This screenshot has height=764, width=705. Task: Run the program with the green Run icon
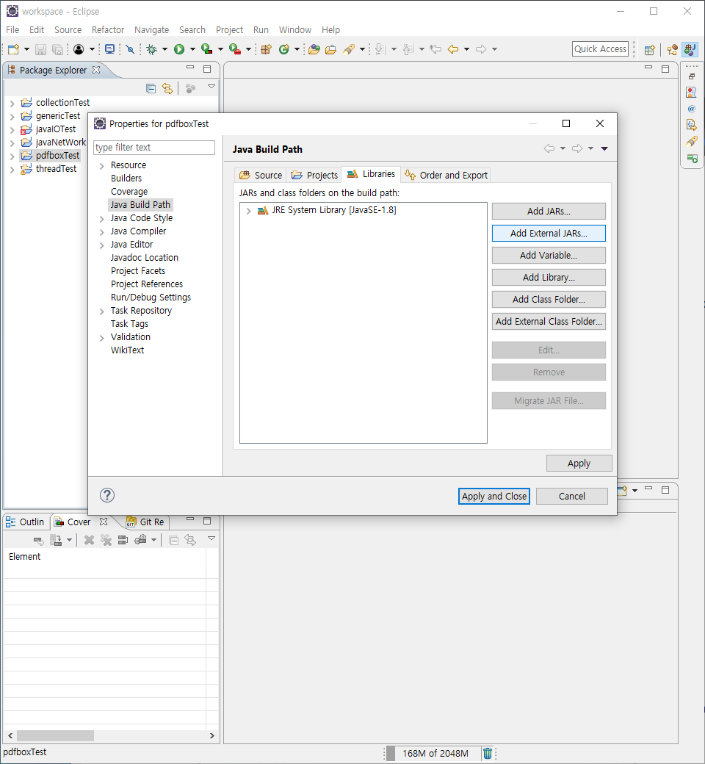click(179, 49)
